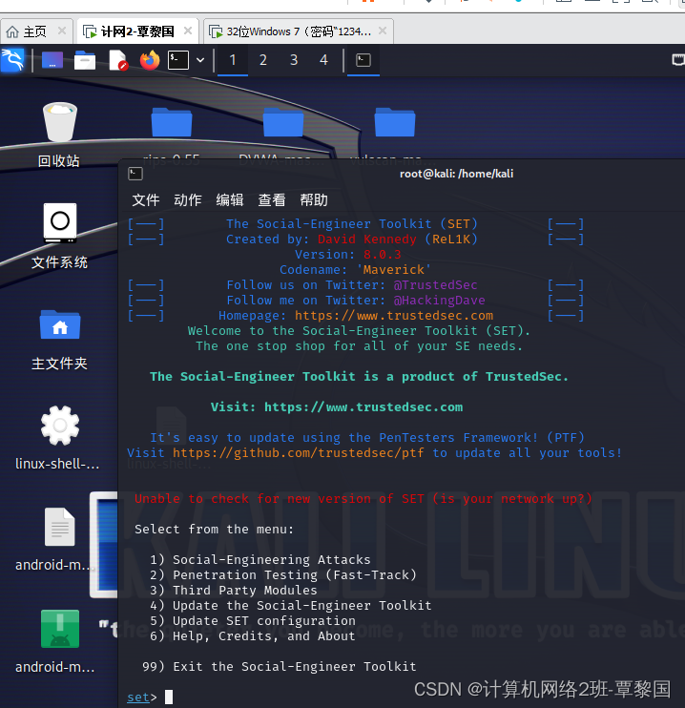Screen dimensions: 685x708
Task: Close the 主页 tab
Action: 62,31
